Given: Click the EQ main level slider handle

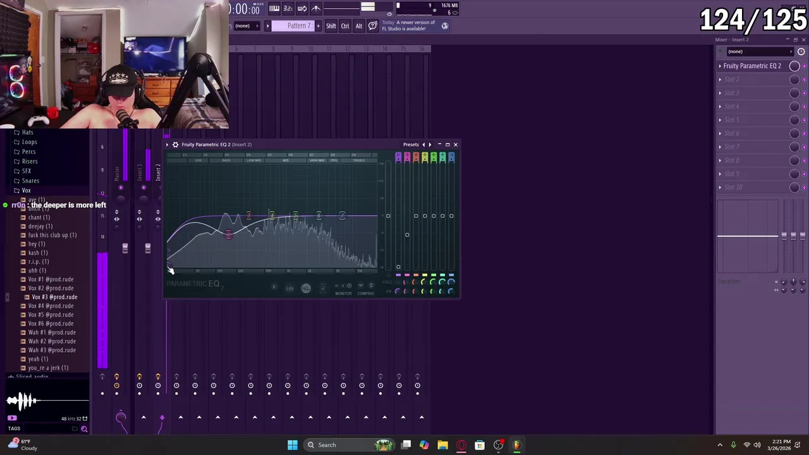Looking at the screenshot, I should 388,216.
